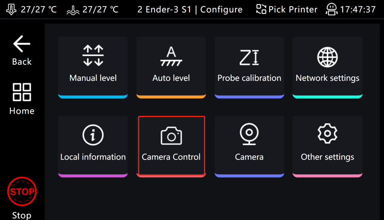
Task: Open Other settings gear icon
Action: point(327,134)
